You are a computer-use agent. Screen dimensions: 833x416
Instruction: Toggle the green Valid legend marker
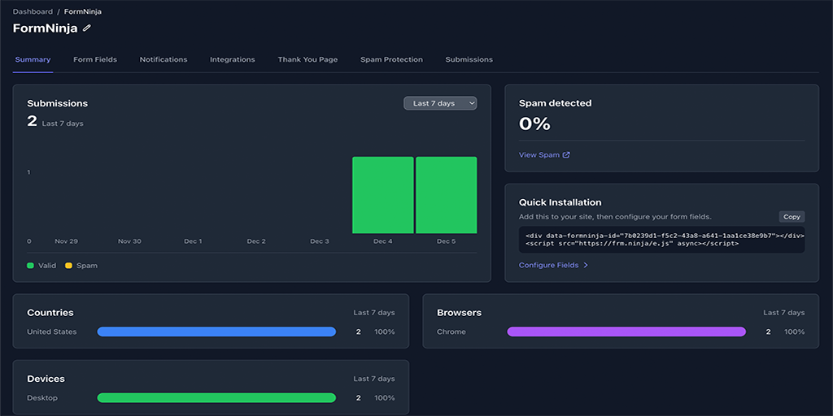coord(31,266)
